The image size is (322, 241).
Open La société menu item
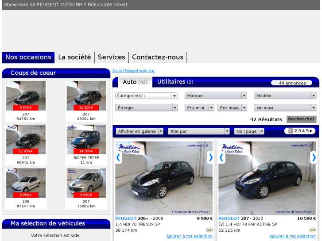74,57
